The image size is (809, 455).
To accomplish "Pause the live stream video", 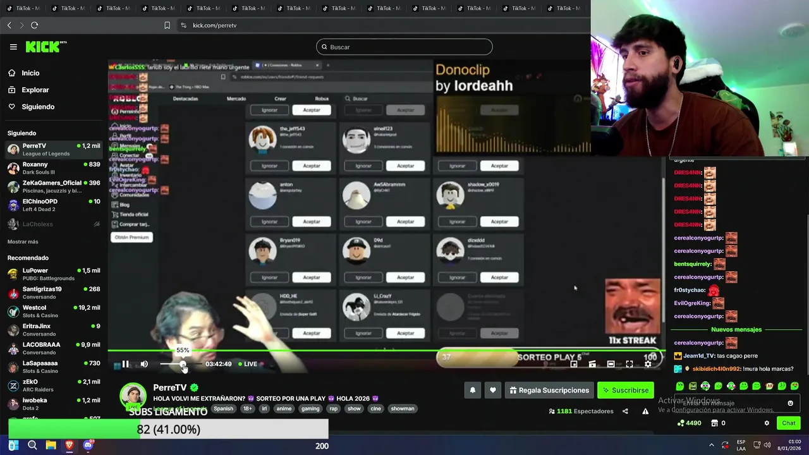I will [125, 364].
